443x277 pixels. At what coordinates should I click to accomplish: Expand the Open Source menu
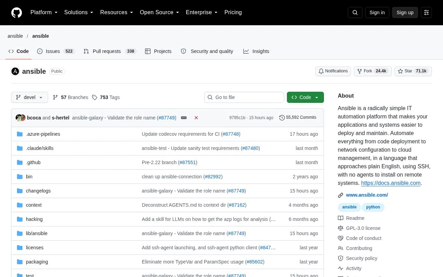tap(160, 12)
